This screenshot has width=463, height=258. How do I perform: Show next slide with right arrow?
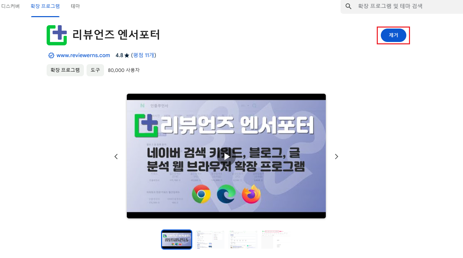pos(337,157)
